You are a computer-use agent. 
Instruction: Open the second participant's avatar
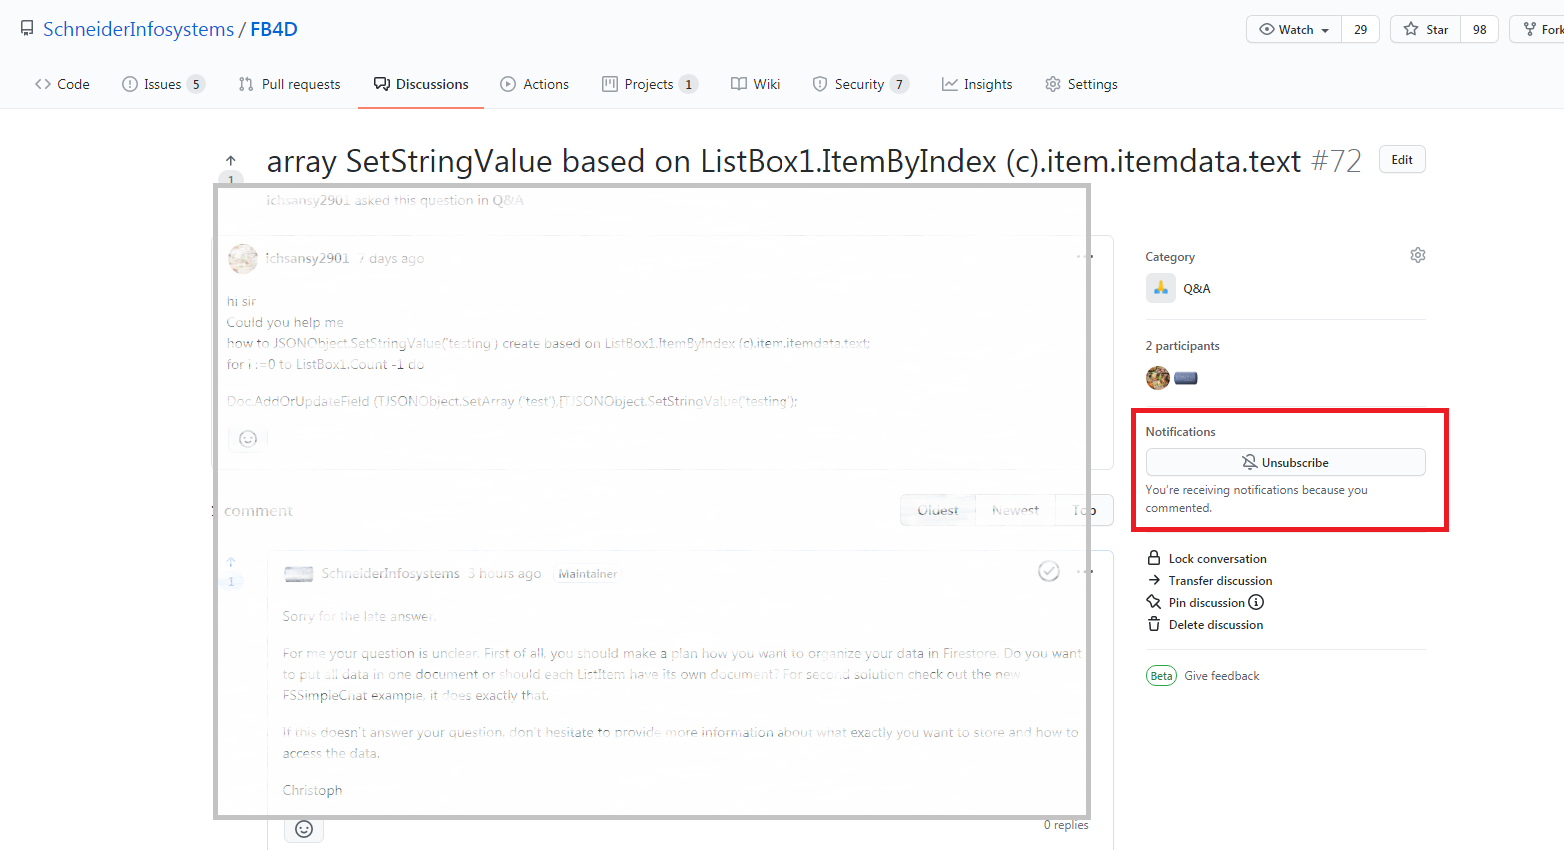(1186, 378)
